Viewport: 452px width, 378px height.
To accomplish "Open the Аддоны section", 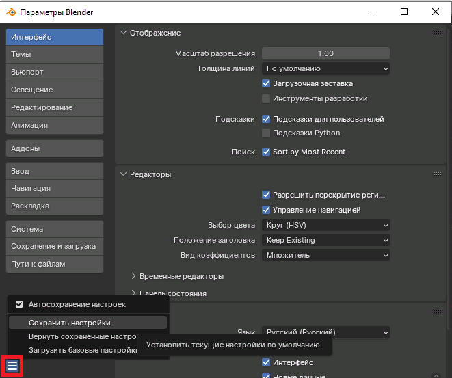I will pos(55,148).
